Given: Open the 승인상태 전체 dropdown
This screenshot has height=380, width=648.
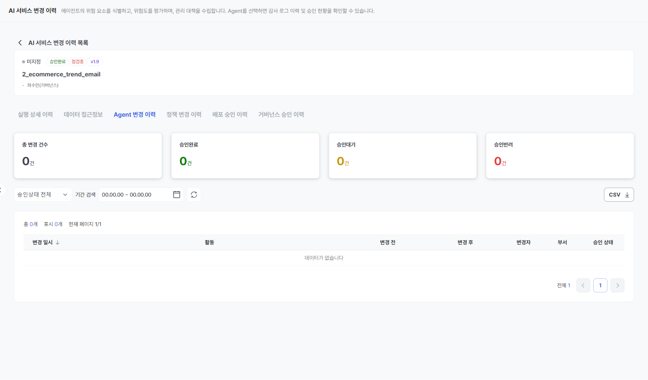Looking at the screenshot, I should pyautogui.click(x=43, y=195).
